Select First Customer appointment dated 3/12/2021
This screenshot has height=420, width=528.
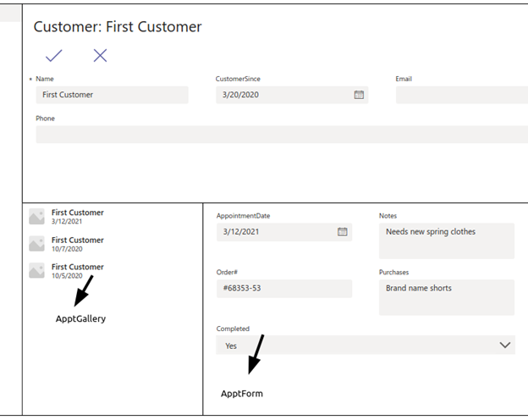point(113,217)
